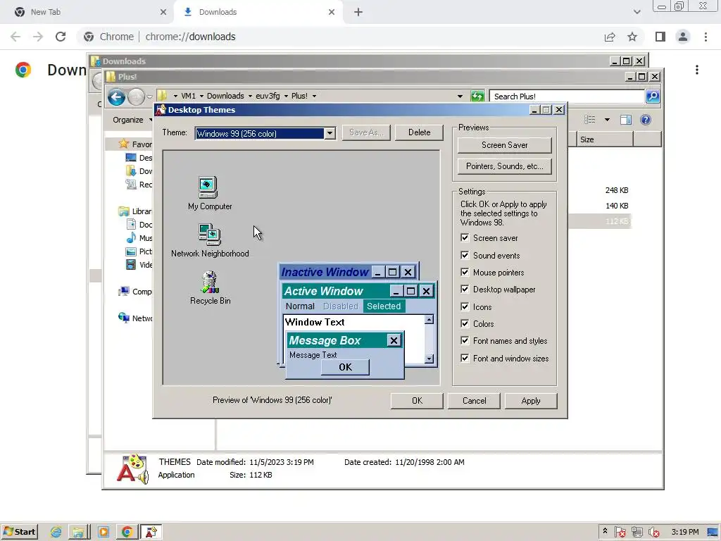Open the Chrome profile avatar

[x=683, y=37]
